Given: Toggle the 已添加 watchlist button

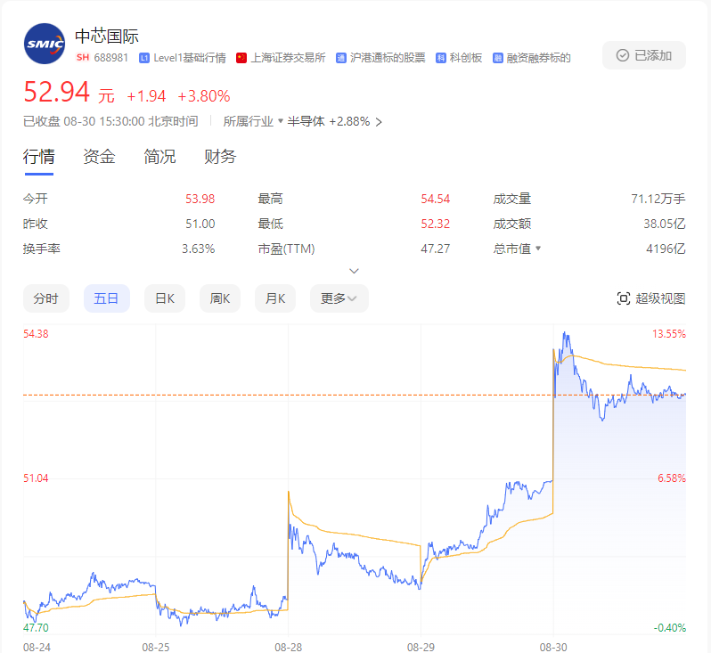Looking at the screenshot, I should click(643, 55).
